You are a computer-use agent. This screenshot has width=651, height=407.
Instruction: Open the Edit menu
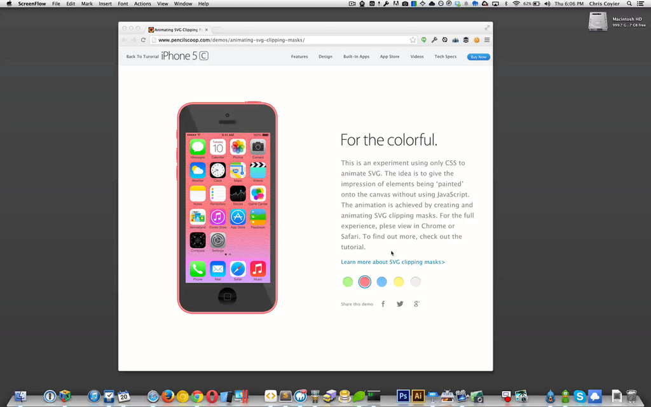tap(71, 4)
